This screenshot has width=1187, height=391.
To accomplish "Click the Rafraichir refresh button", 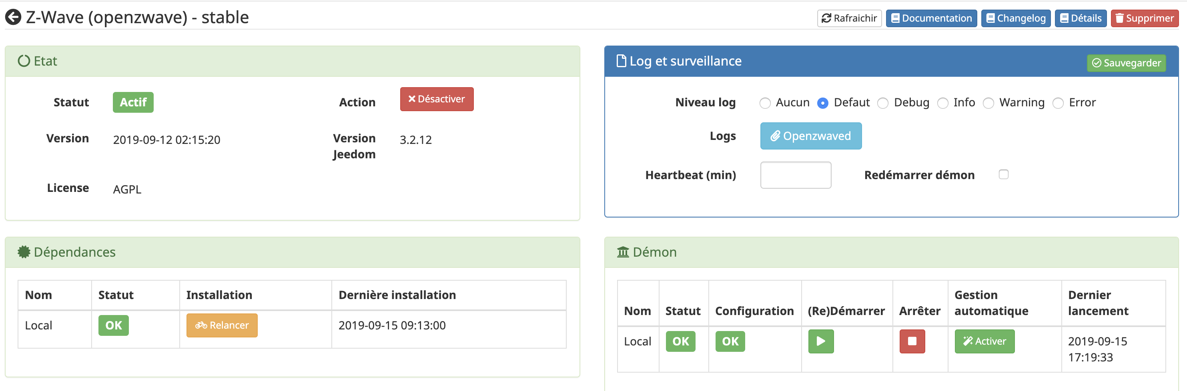I will [849, 18].
